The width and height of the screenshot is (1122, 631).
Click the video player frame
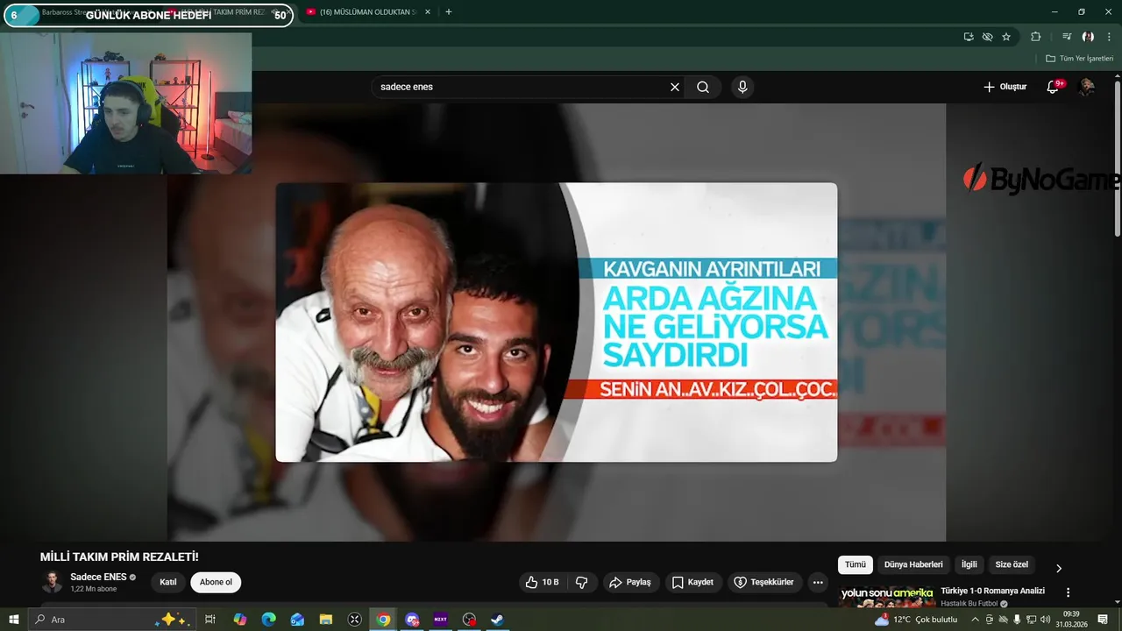[x=557, y=322]
